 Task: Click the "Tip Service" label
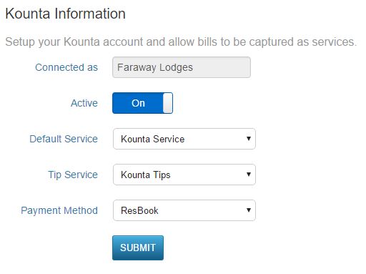[73, 175]
